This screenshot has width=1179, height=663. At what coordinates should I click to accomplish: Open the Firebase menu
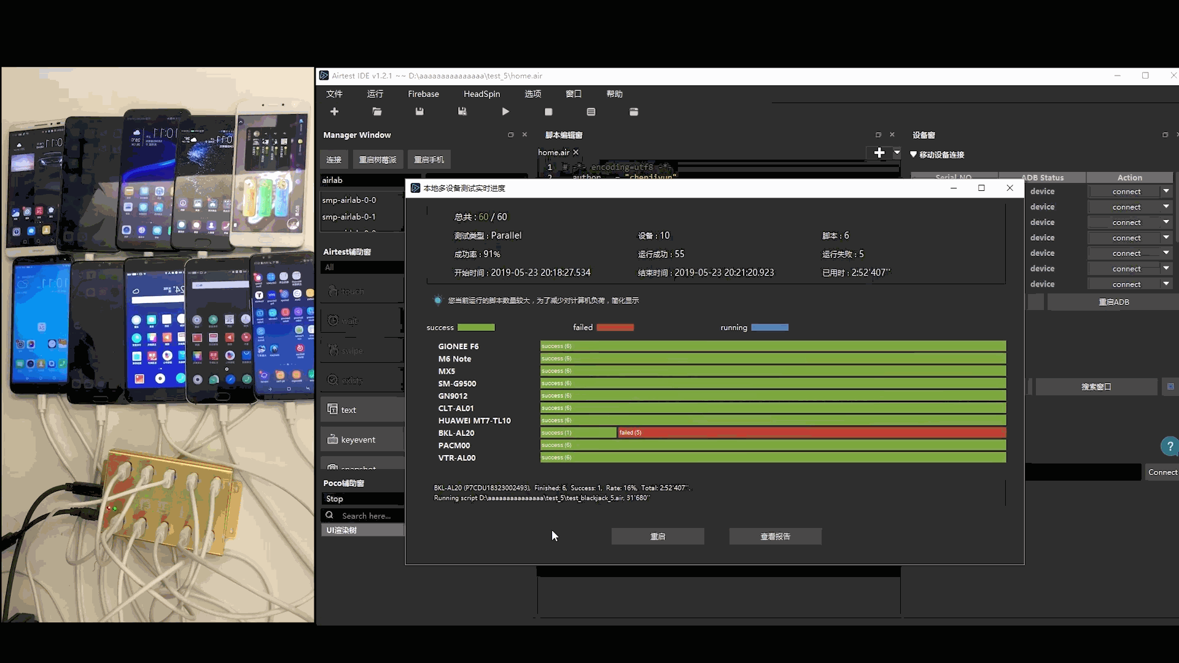point(423,94)
